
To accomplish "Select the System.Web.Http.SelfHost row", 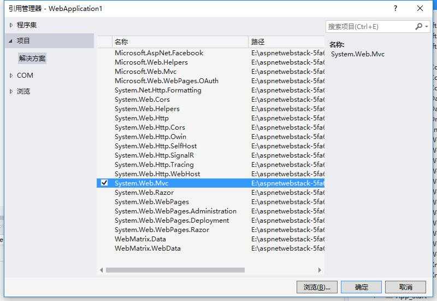I will point(210,146).
